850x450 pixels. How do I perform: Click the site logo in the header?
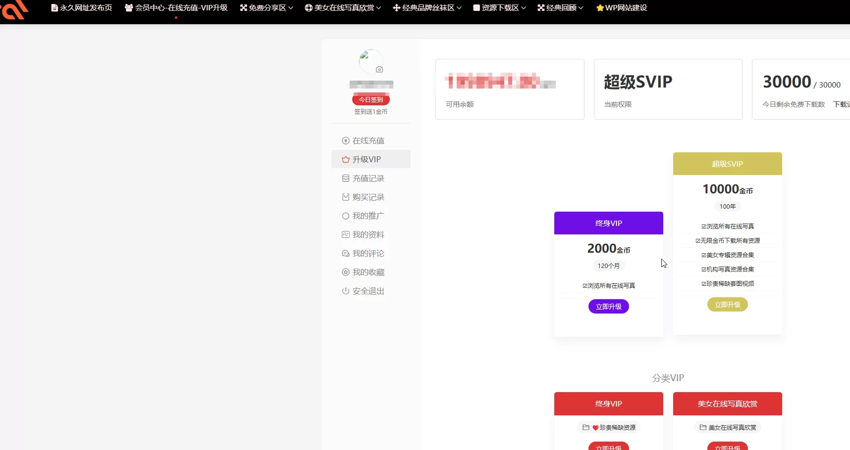(14, 9)
